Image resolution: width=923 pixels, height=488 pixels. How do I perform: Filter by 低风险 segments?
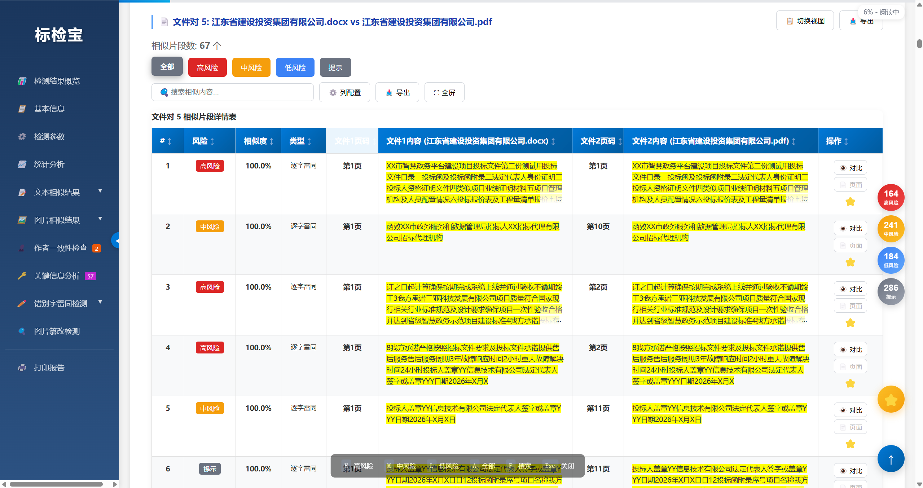tap(295, 67)
